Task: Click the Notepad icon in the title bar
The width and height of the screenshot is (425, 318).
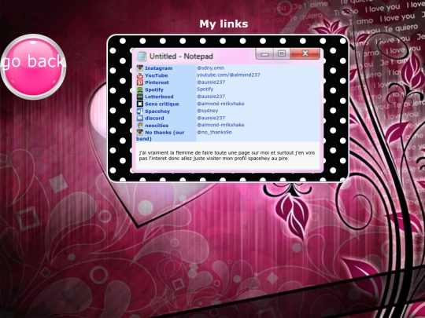Action: tap(142, 57)
